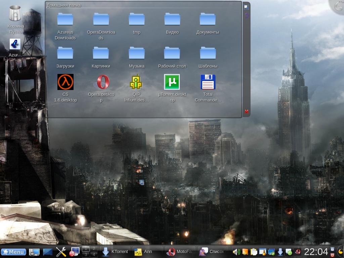Open the Видео folder

point(172,24)
